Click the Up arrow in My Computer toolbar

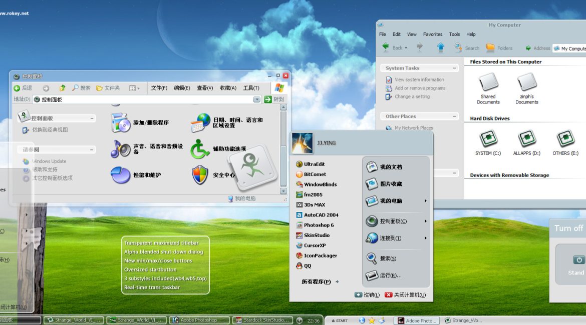pos(441,47)
